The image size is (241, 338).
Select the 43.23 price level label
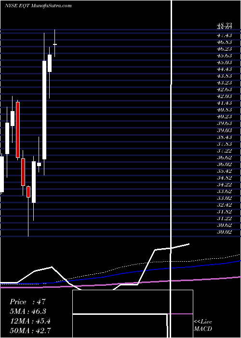(224, 83)
